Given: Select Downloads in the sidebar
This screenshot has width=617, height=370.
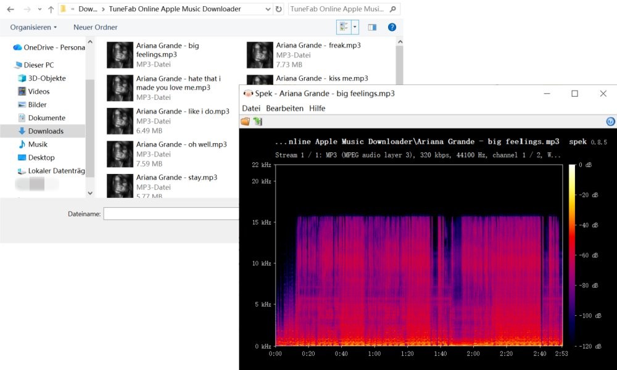Looking at the screenshot, I should (x=43, y=131).
